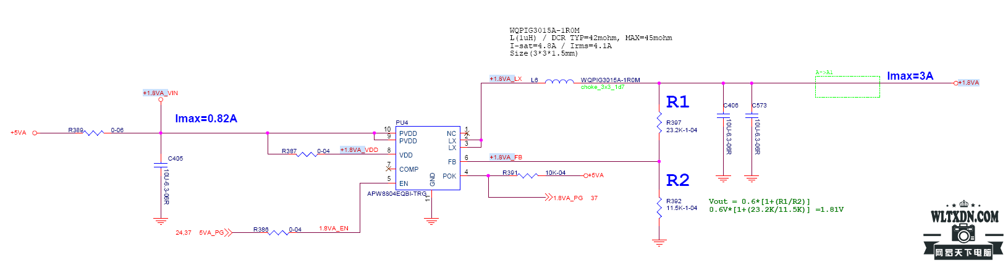Click the 5VA_PG off-page connector
The width and height of the screenshot is (1008, 265).
(215, 233)
